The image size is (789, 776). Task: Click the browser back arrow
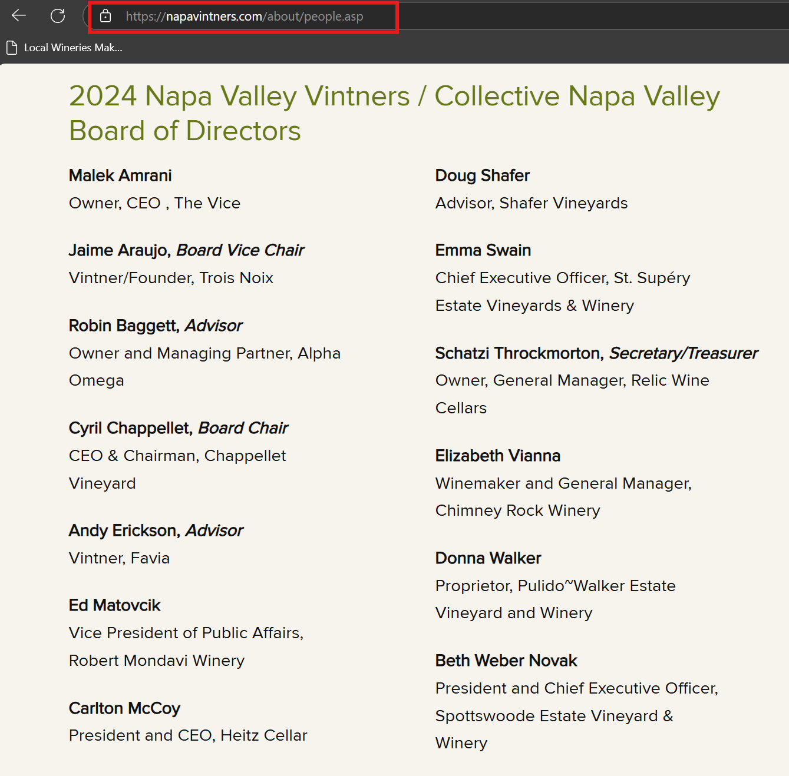pos(19,16)
